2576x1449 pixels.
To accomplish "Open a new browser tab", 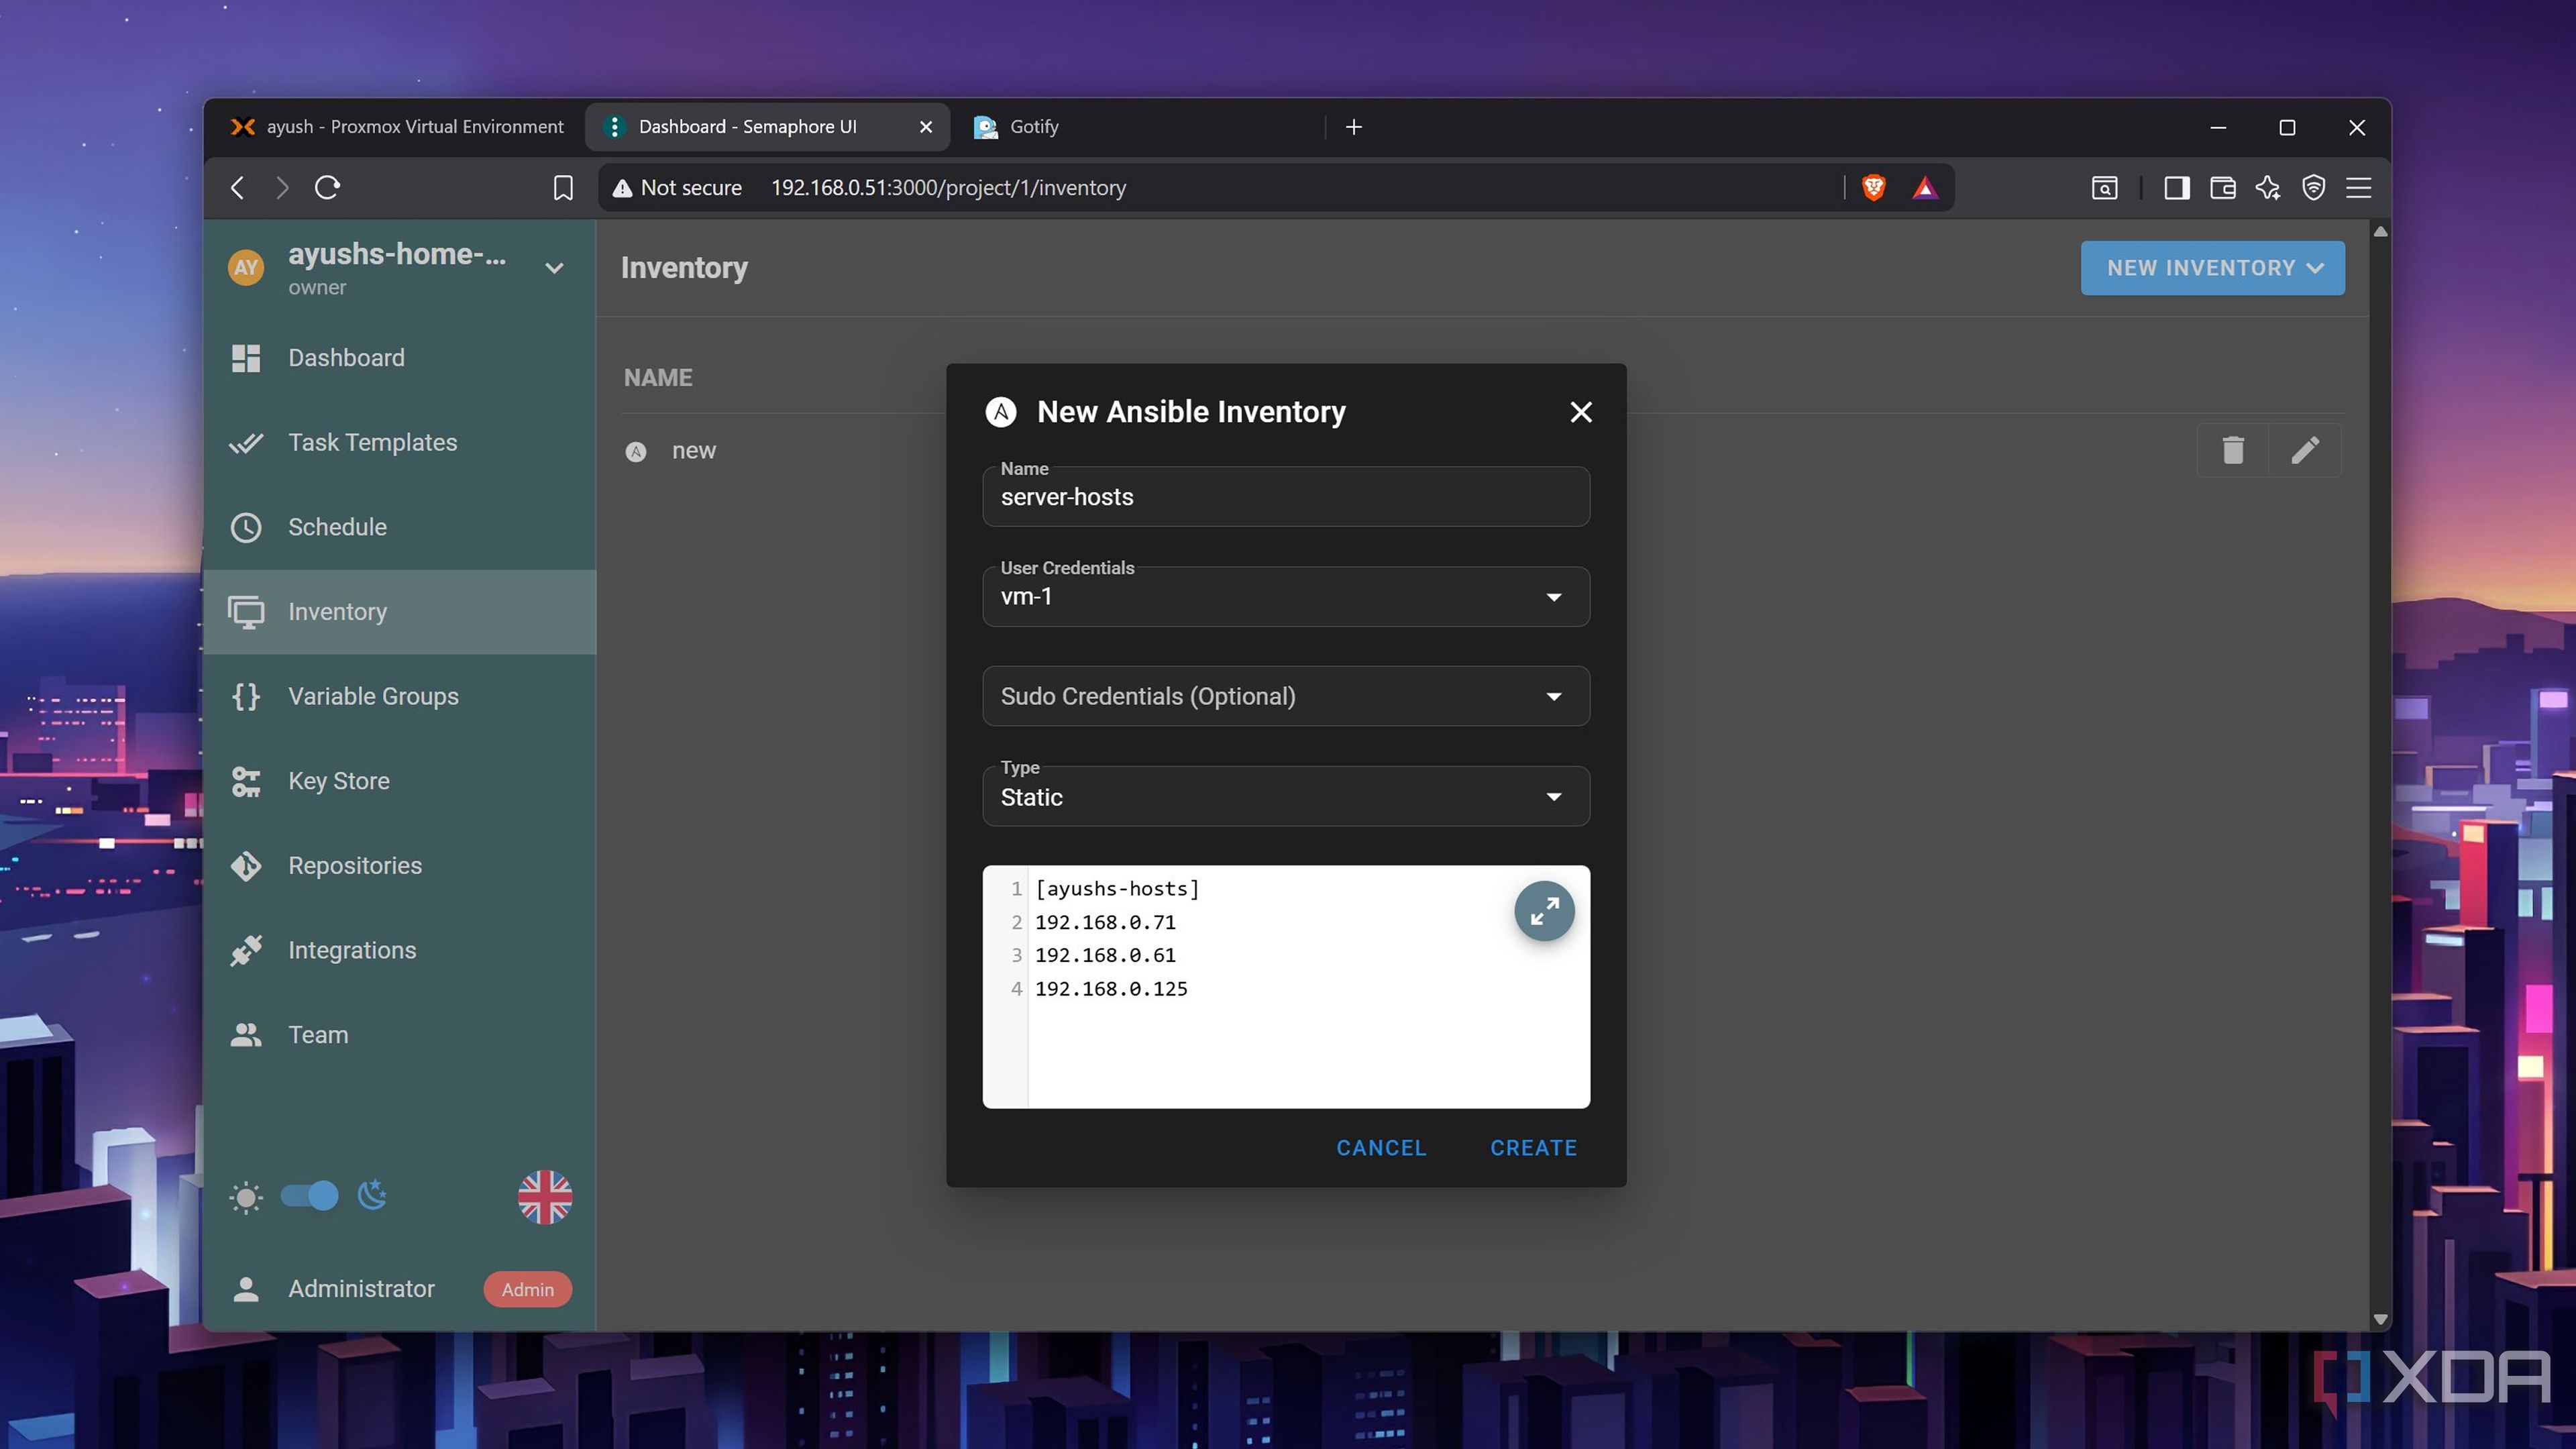I will pos(1354,127).
